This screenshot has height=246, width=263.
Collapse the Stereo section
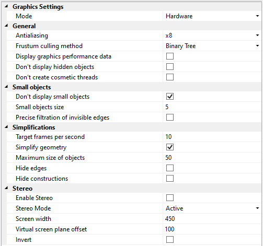6,188
